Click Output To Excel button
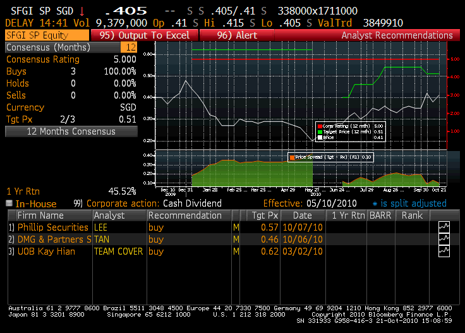Image resolution: width=465 pixels, height=333 pixels. 145,35
